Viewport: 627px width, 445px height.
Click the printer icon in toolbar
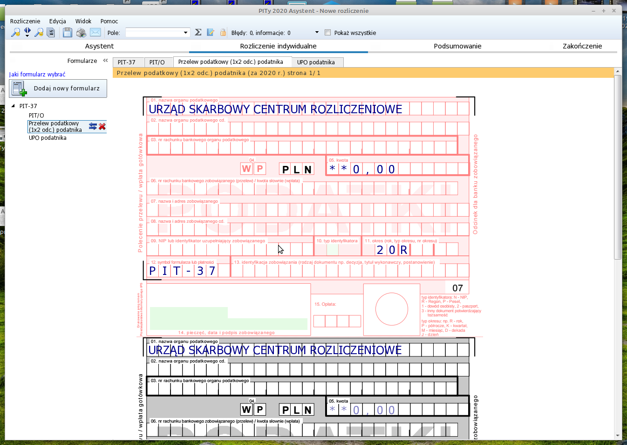(x=81, y=33)
